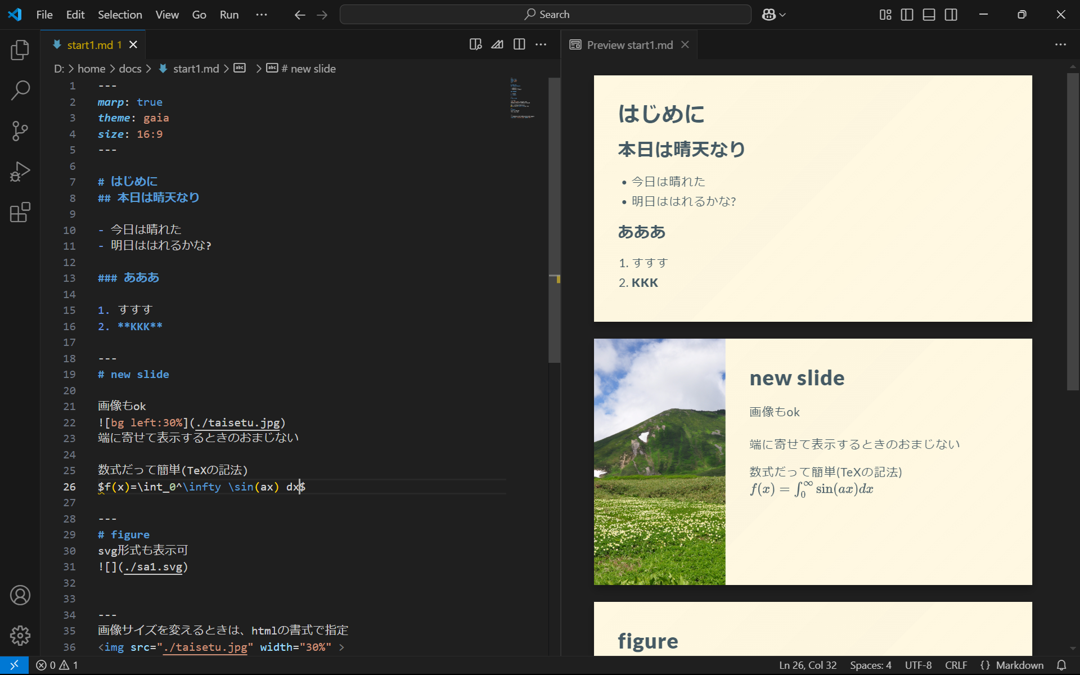Viewport: 1080px width, 675px height.
Task: Open the Copilot dropdown chevron
Action: (782, 15)
